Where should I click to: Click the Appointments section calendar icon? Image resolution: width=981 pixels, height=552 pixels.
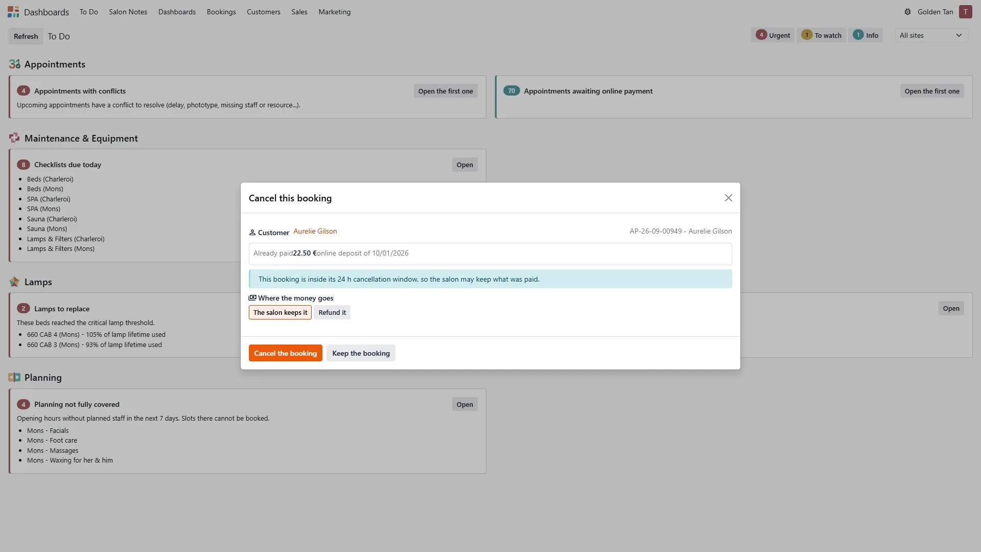(x=14, y=64)
